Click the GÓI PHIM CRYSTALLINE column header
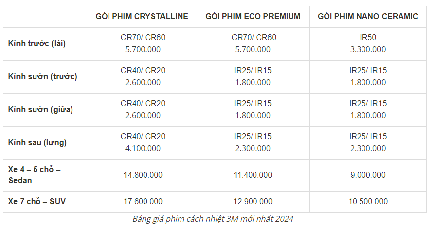This screenshot has height=227, width=435. (142, 16)
